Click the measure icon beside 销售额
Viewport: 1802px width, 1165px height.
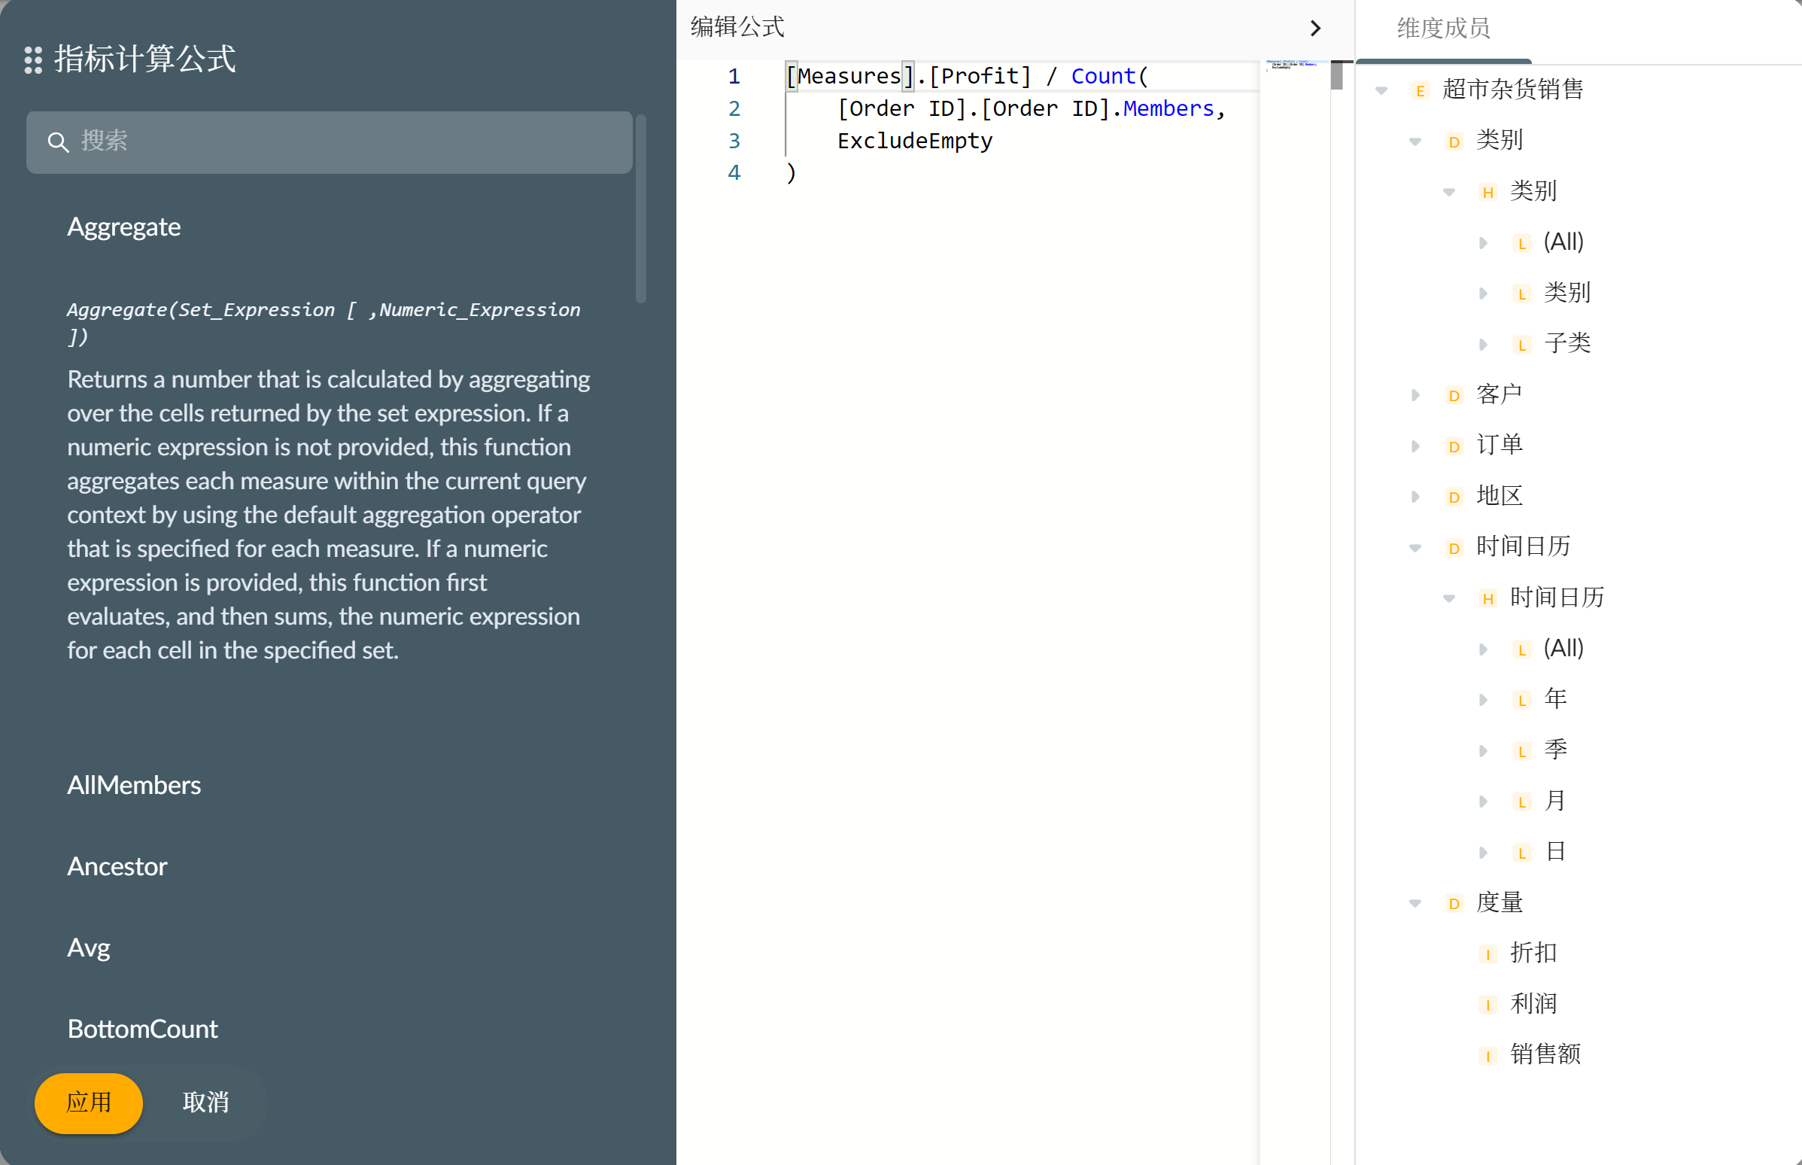(x=1487, y=1055)
